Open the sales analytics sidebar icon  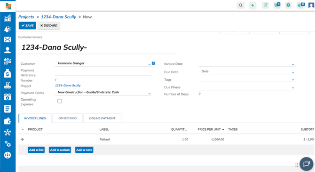pyautogui.click(x=8, y=61)
